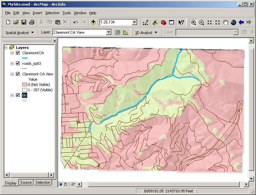Select the Zoom In tool
256x195 pixels.
click(193, 22)
